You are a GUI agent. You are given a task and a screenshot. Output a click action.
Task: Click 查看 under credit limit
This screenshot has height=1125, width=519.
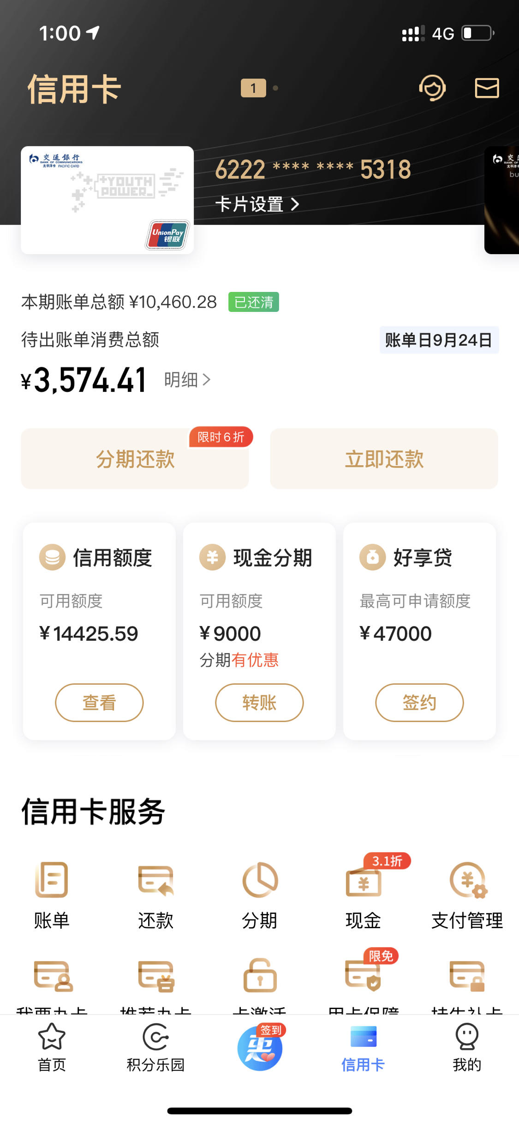(x=99, y=702)
